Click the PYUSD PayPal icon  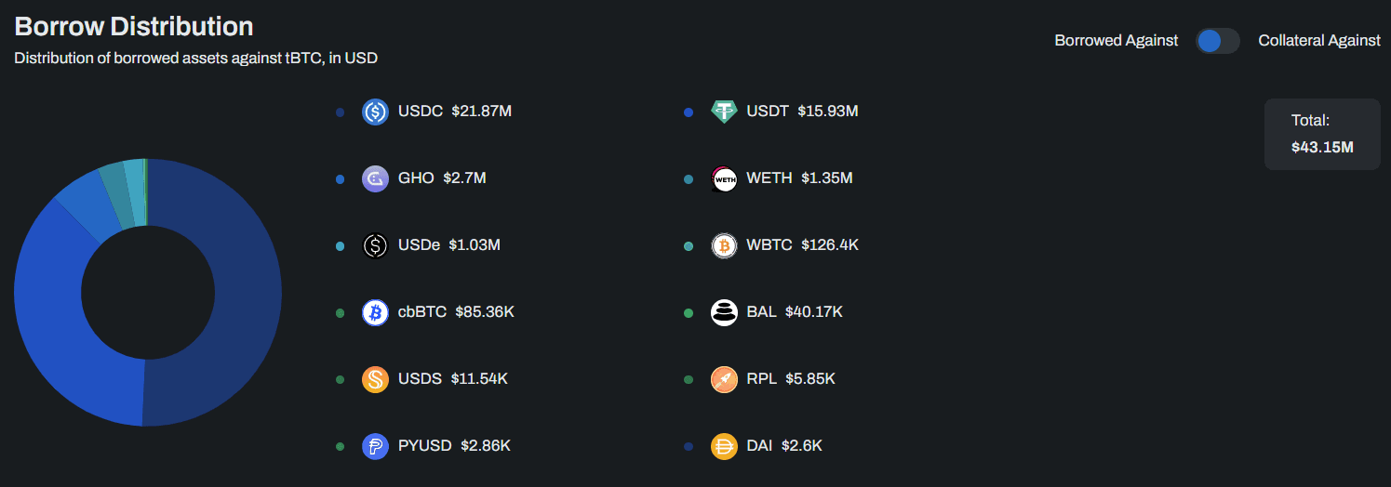(375, 446)
